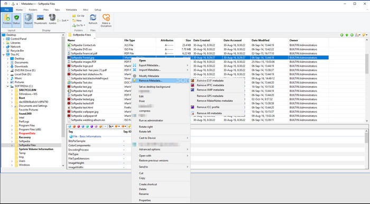Screen dimensions: 370x204
Task: Select the Music folder in the tree
Action: [18, 78]
